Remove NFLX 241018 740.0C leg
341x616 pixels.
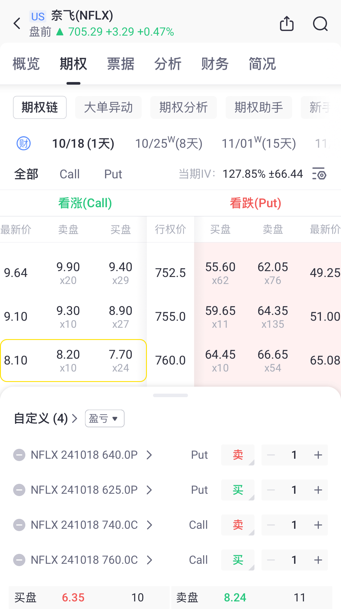click(x=19, y=525)
